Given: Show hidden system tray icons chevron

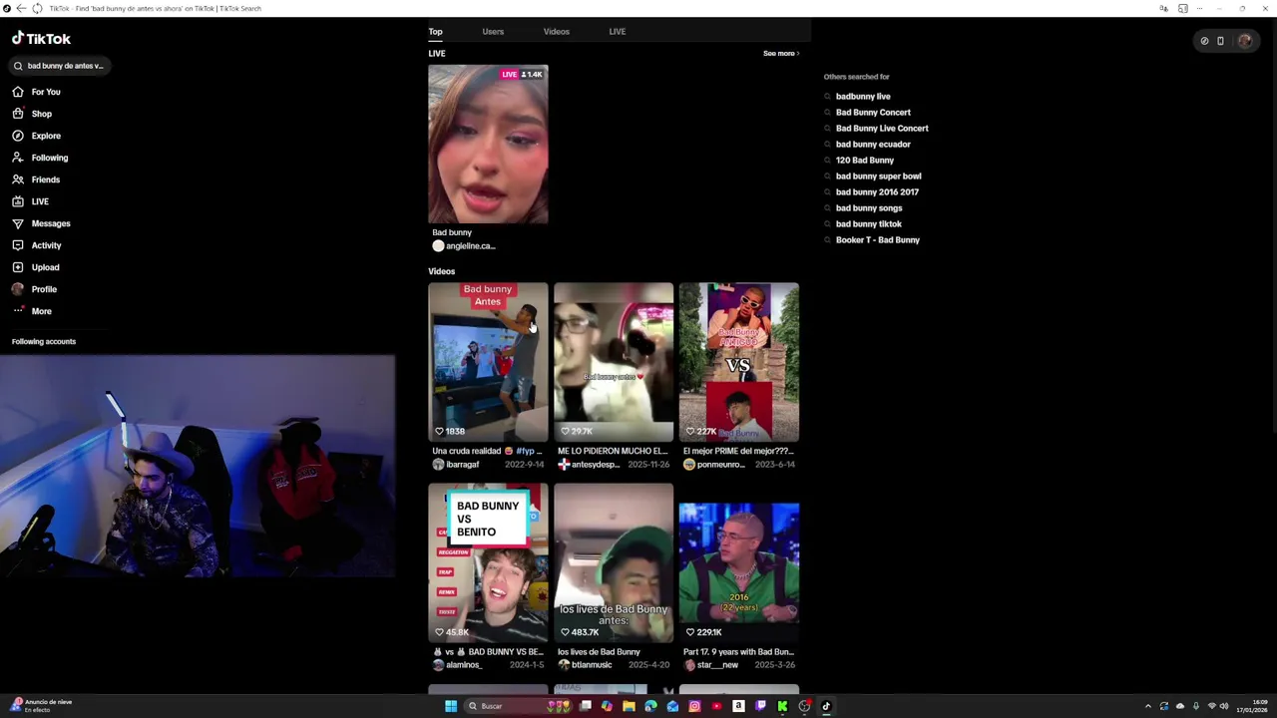Looking at the screenshot, I should click(x=1147, y=706).
